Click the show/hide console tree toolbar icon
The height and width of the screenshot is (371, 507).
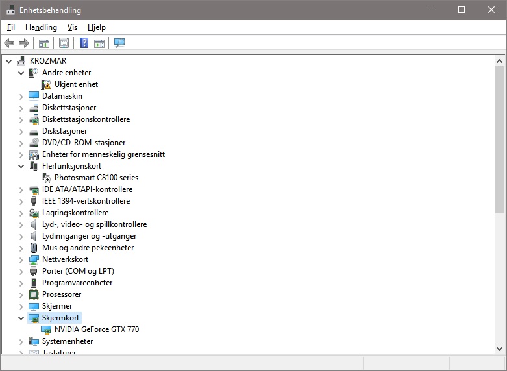pyautogui.click(x=44, y=43)
